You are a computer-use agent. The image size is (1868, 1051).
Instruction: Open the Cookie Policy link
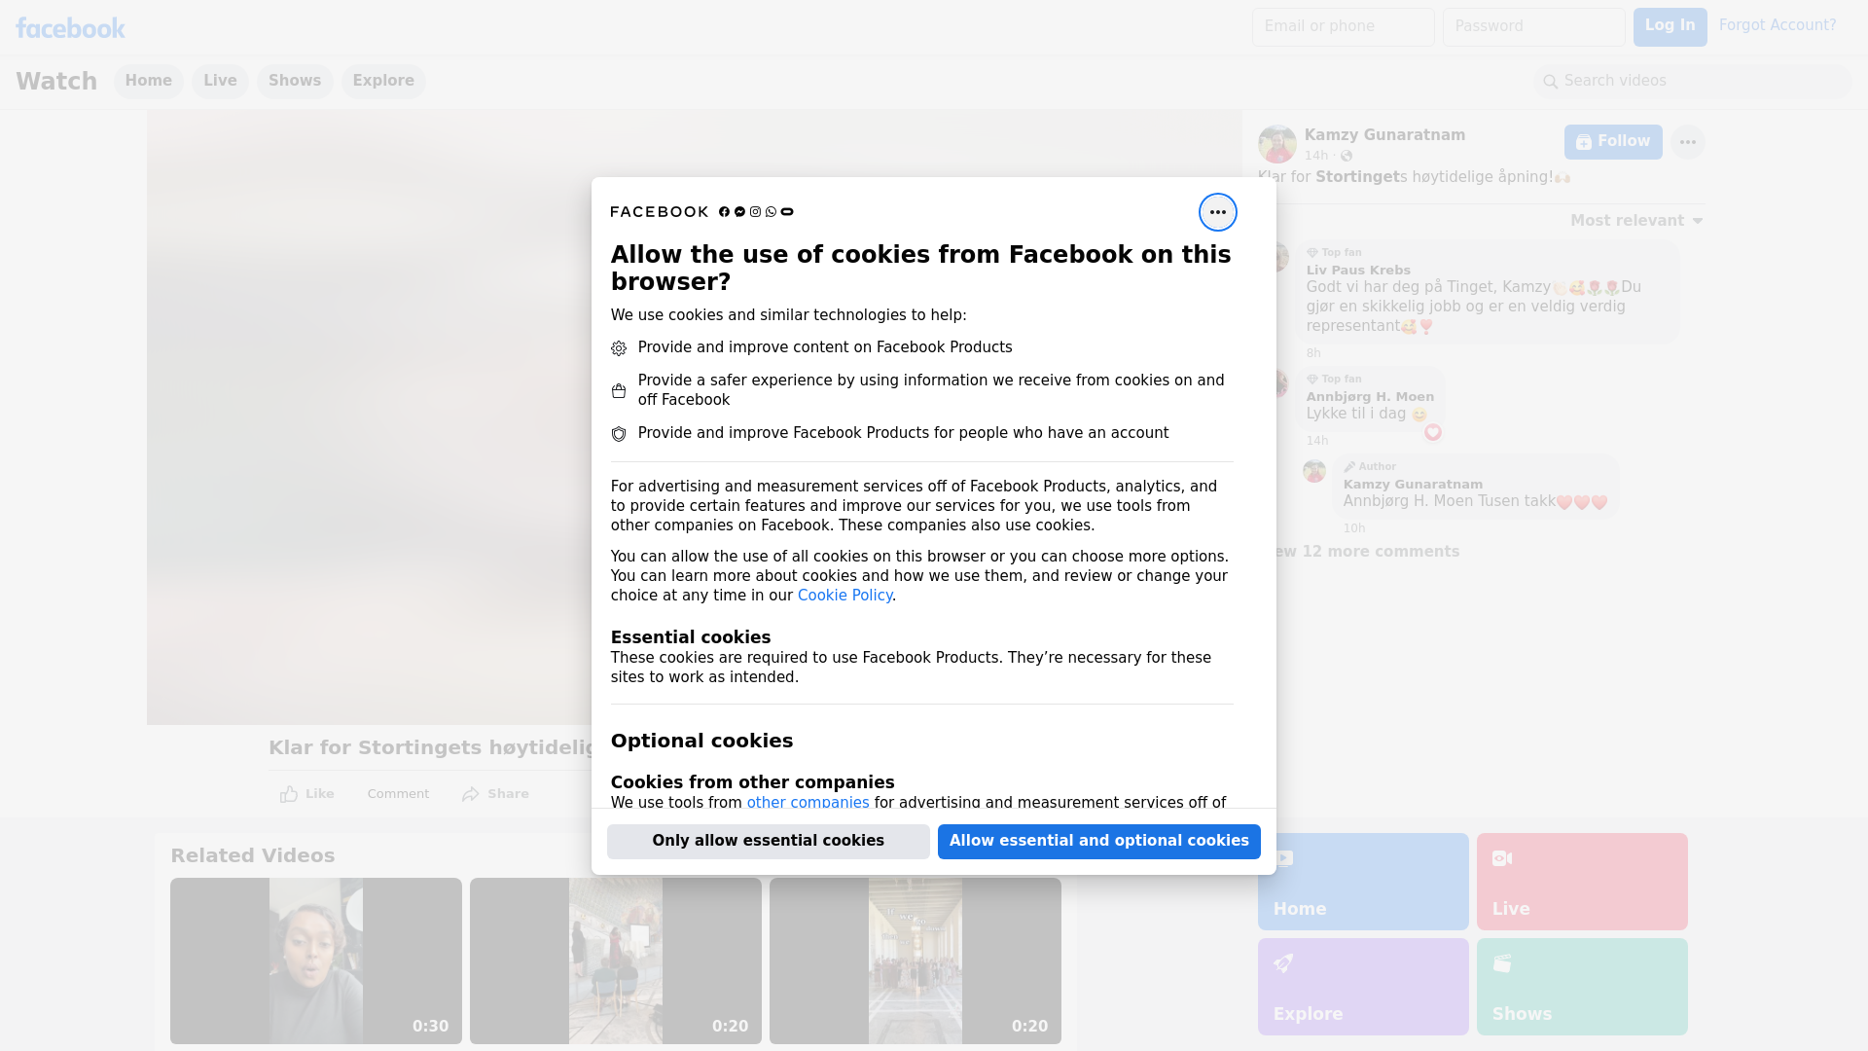844,596
